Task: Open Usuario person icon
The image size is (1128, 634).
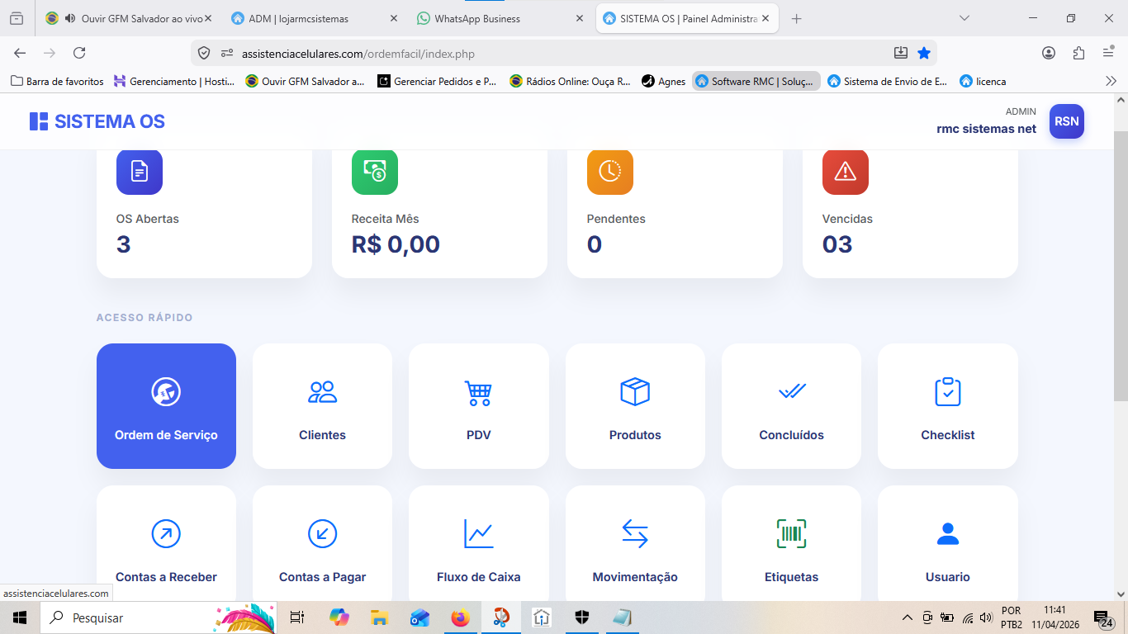Action: point(948,534)
